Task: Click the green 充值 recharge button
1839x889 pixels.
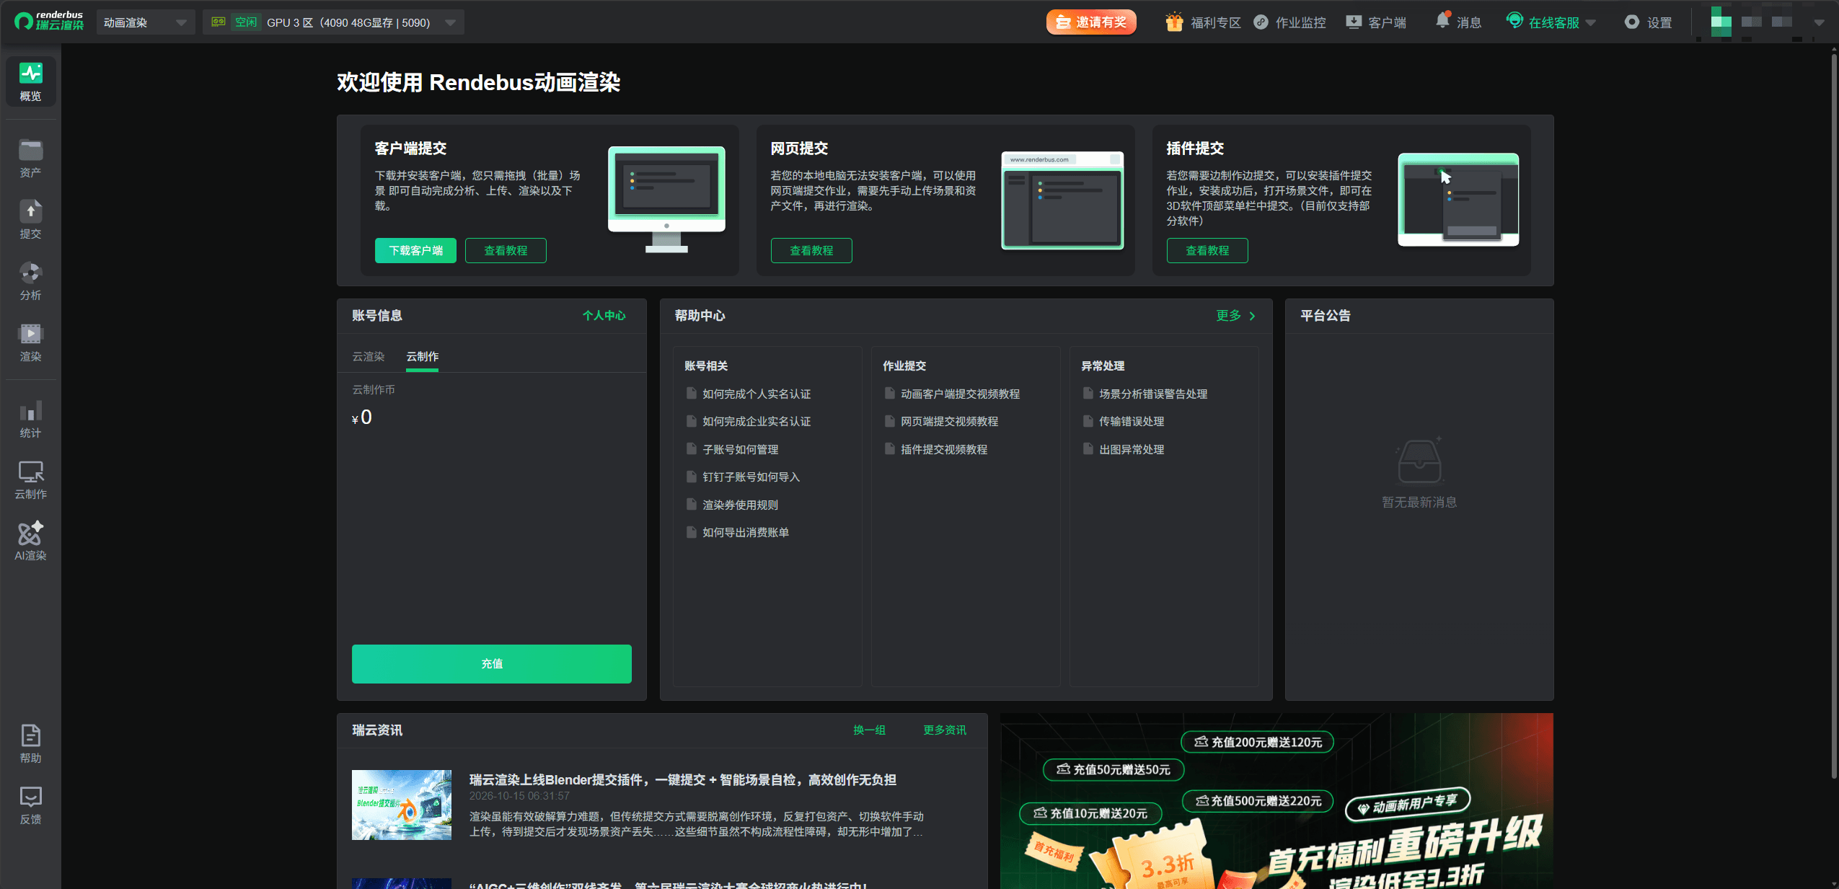Action: (x=492, y=663)
